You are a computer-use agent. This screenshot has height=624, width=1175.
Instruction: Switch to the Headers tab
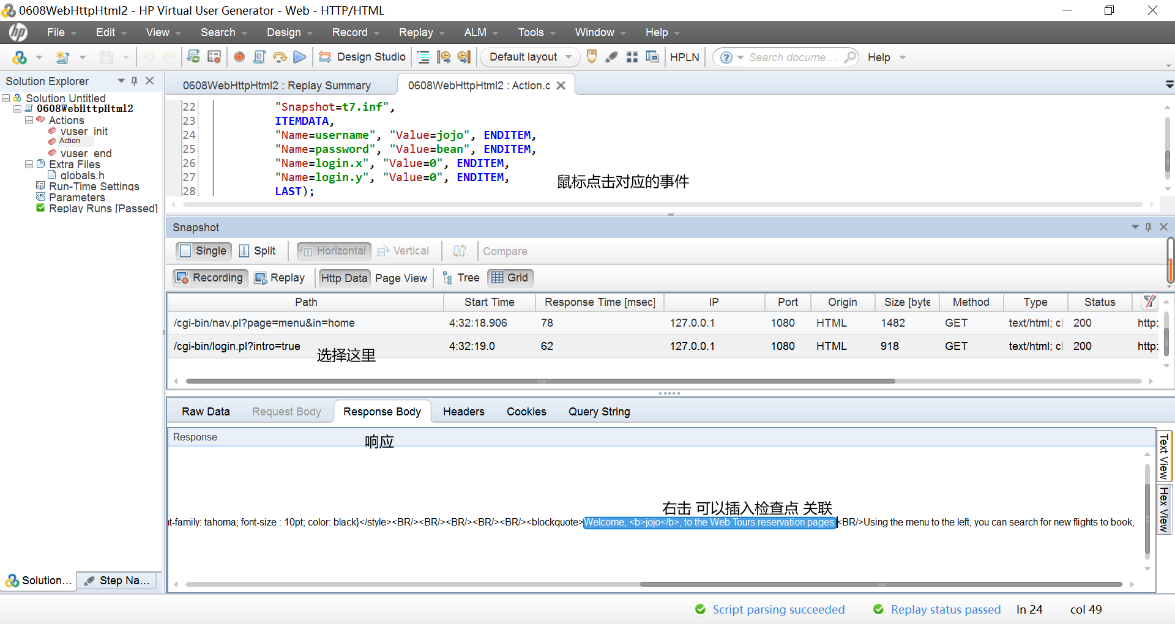point(463,412)
